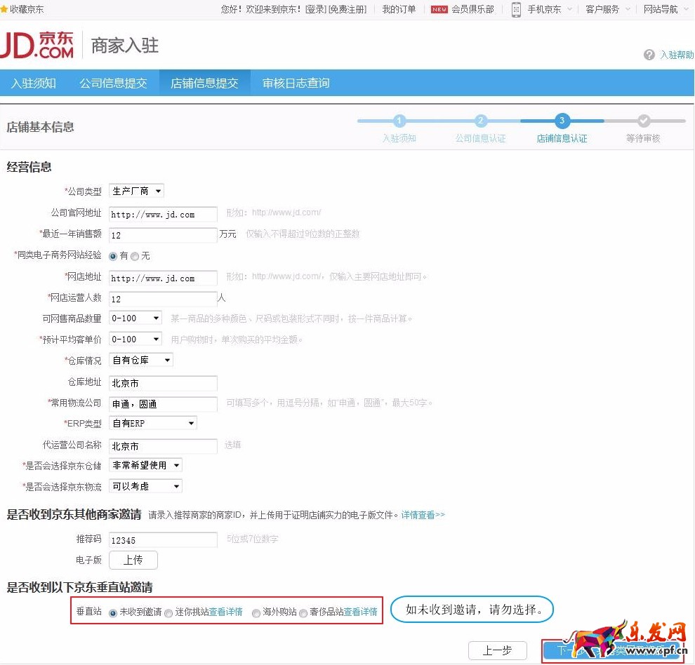Click step 3 店铺信息认证 in progress bar
Viewport: 695px width, 665px height.
561,121
